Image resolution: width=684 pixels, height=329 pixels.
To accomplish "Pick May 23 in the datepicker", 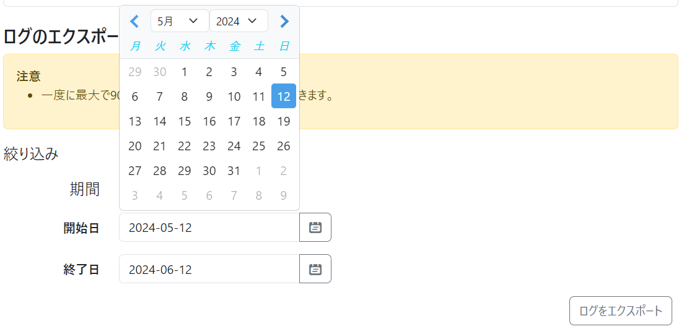I will click(209, 146).
